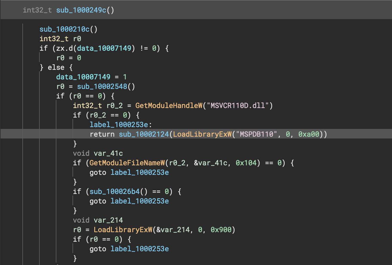The width and height of the screenshot is (392, 265).
Task: Click the GetModuleHandleW API call
Action: click(168, 106)
